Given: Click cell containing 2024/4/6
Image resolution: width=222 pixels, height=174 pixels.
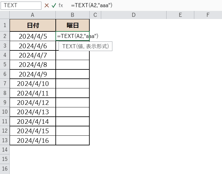Looking at the screenshot, I should pos(33,46).
